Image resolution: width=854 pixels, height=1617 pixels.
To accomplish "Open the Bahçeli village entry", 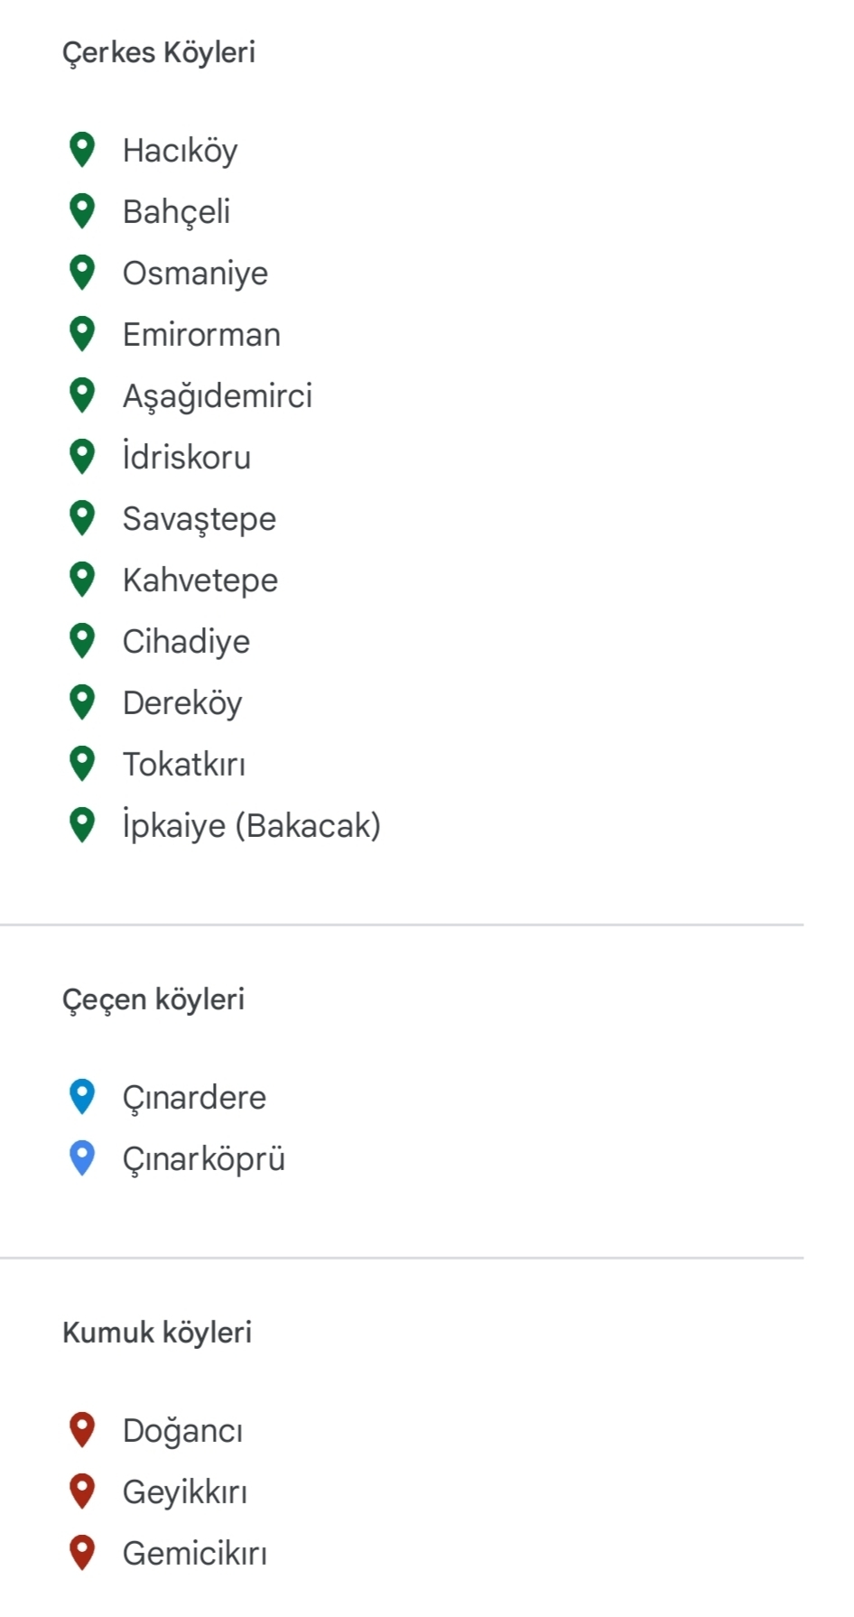I will click(x=177, y=212).
